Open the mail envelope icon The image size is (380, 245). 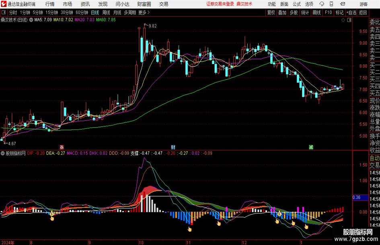[343, 4]
